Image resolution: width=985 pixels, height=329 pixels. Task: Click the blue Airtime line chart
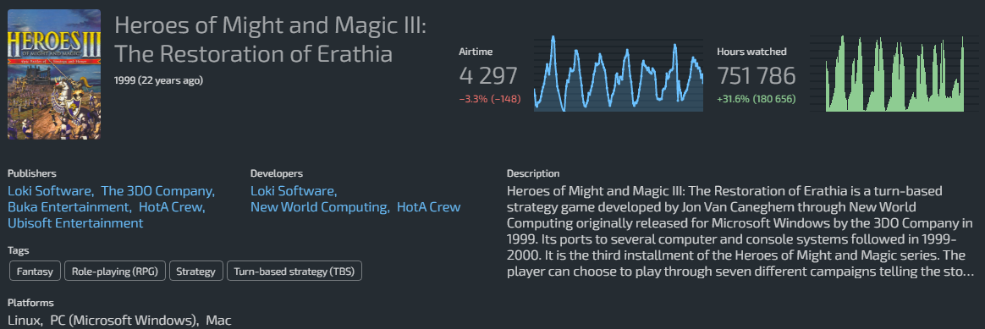tap(619, 74)
